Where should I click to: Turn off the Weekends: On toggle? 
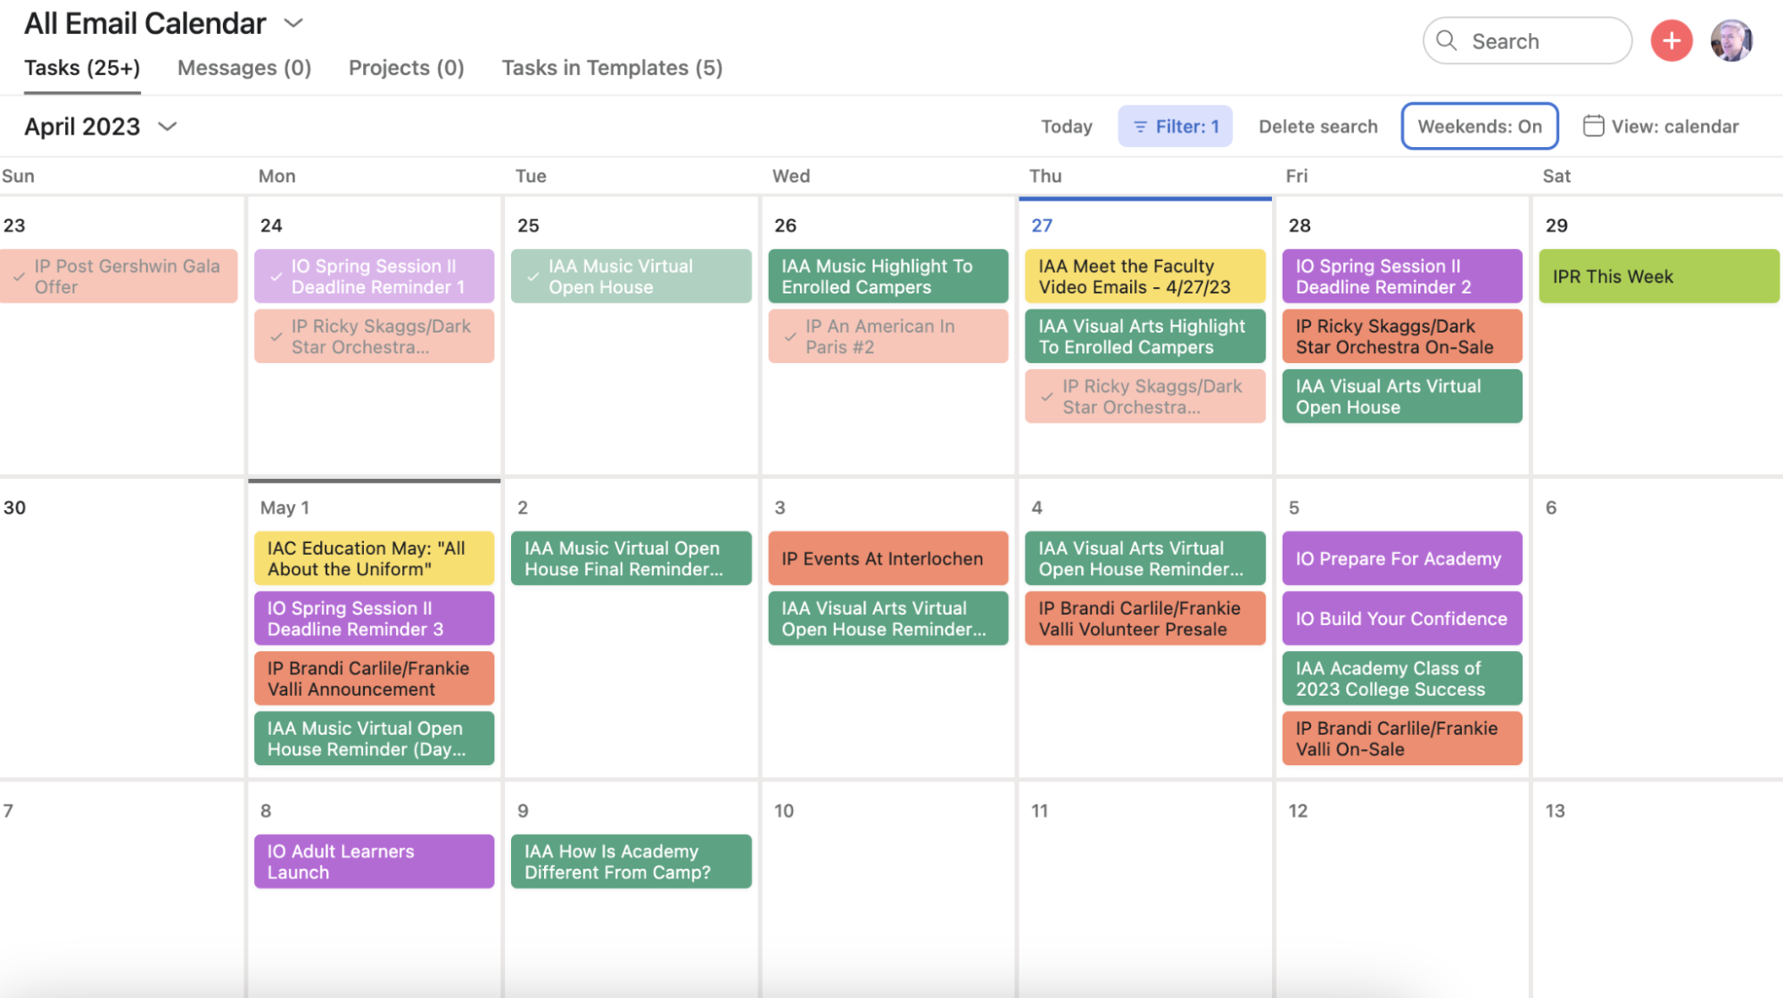pos(1480,126)
